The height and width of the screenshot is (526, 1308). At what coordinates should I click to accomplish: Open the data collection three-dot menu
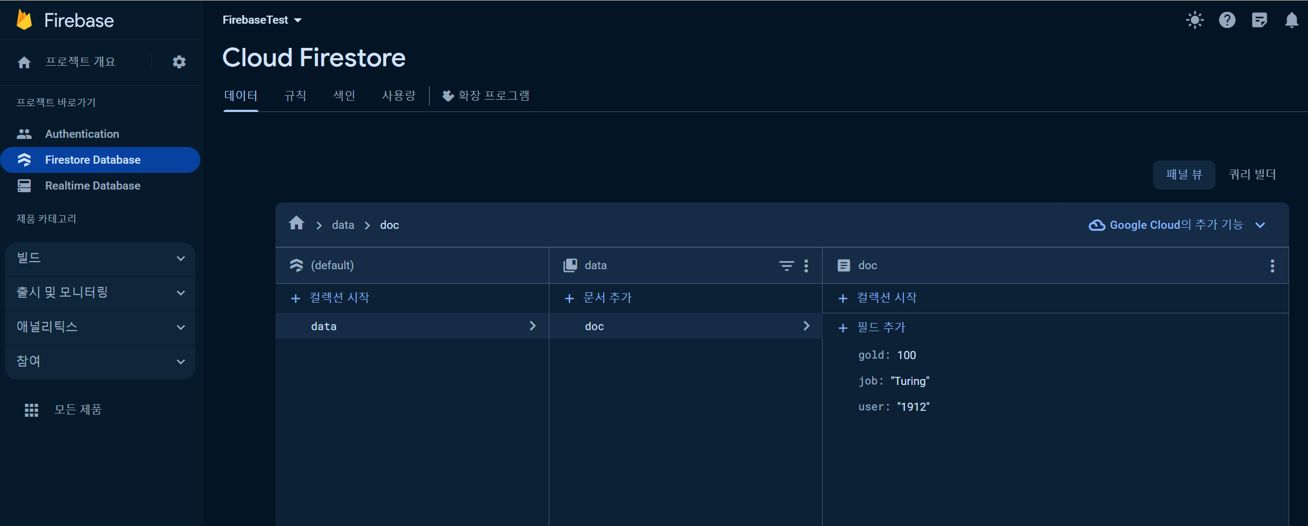coord(806,265)
